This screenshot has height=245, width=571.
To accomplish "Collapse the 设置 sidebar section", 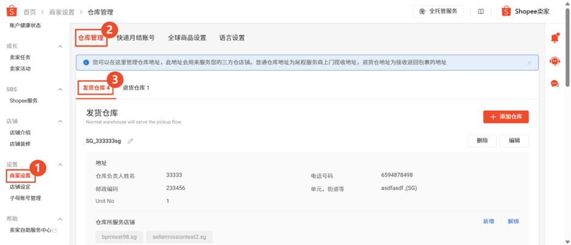I will (61, 164).
